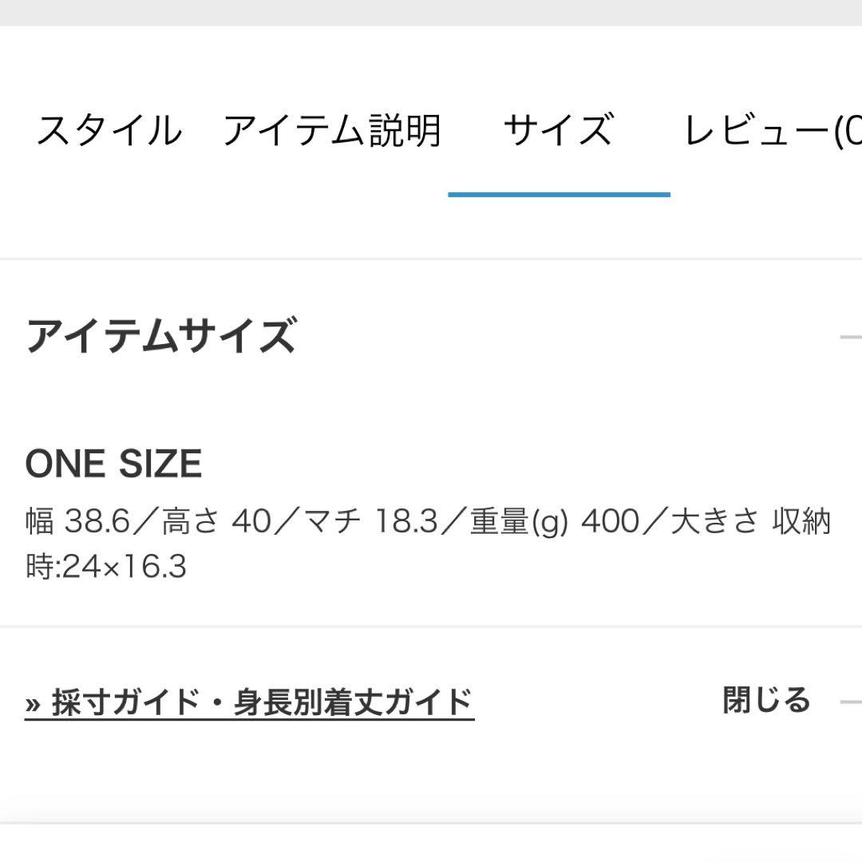Click the 大きさ 収納 text

point(750,523)
